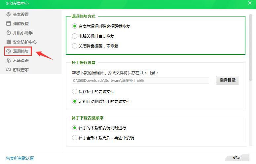Select 补丁的下载和安装同时进行 option

(x=75, y=128)
